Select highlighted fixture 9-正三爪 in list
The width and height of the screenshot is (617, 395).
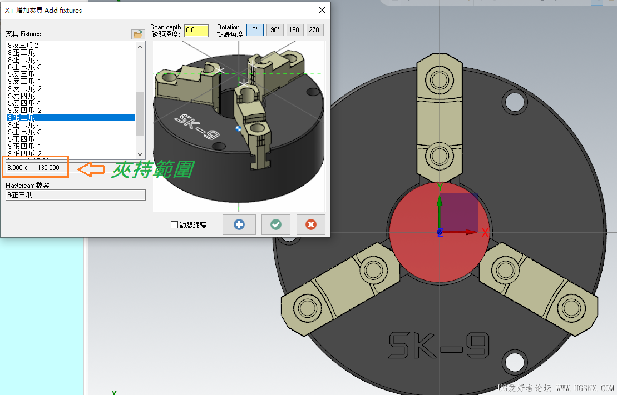[x=71, y=118]
